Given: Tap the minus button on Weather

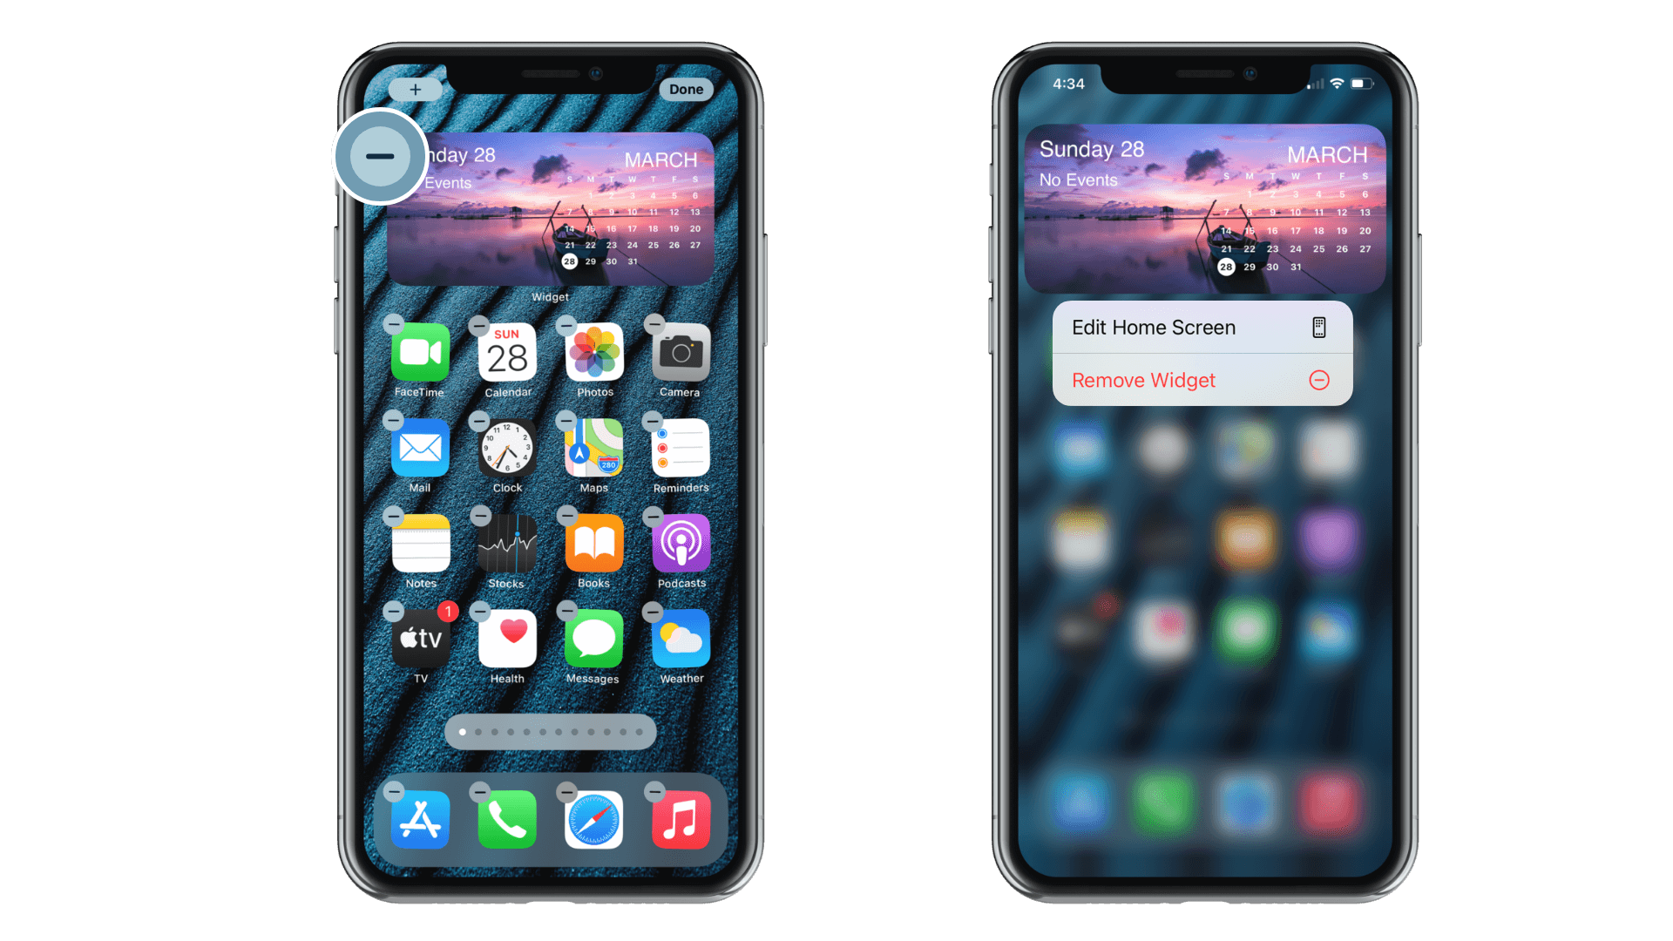Looking at the screenshot, I should [653, 613].
